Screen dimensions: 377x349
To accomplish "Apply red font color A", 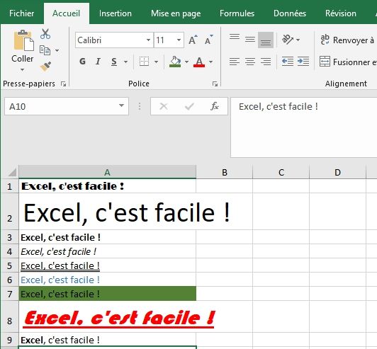I will 199,62.
